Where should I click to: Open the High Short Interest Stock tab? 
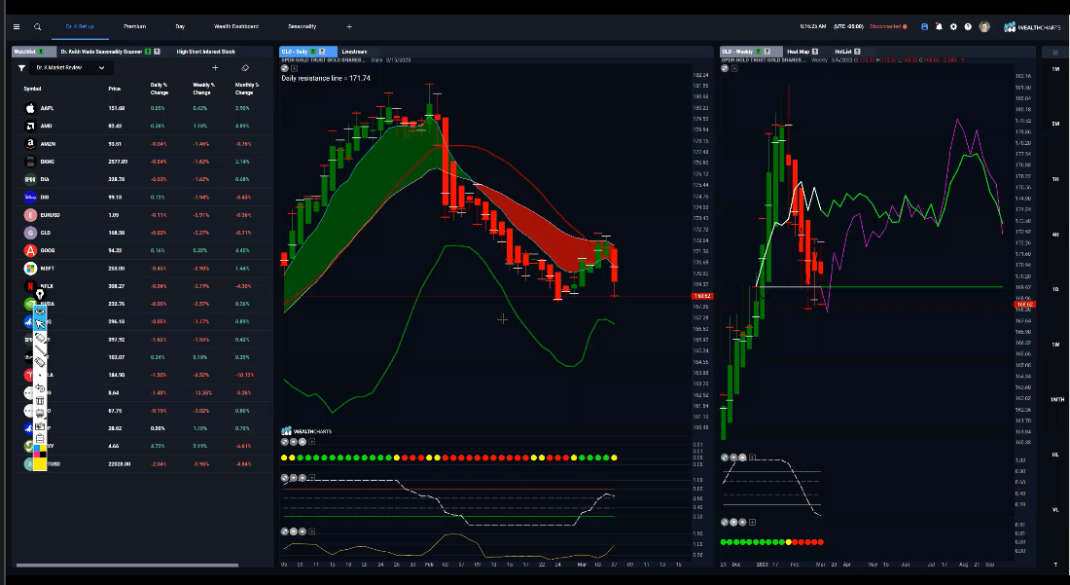pyautogui.click(x=205, y=52)
